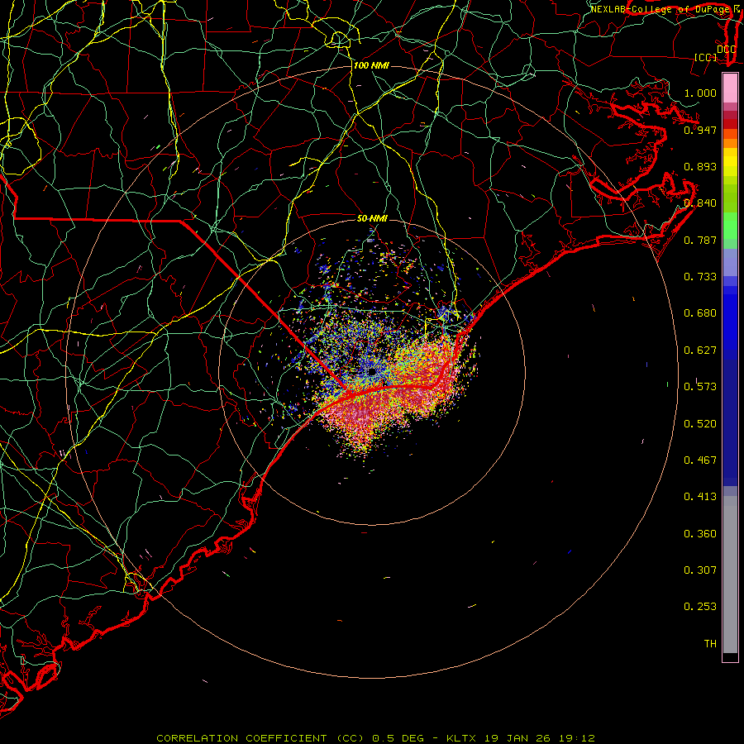This screenshot has height=744, width=744.
Task: Click the 0.467 color scale label
Action: [700, 460]
